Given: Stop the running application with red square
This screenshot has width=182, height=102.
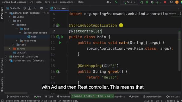Looking at the screenshot, I should [x=165, y=2].
